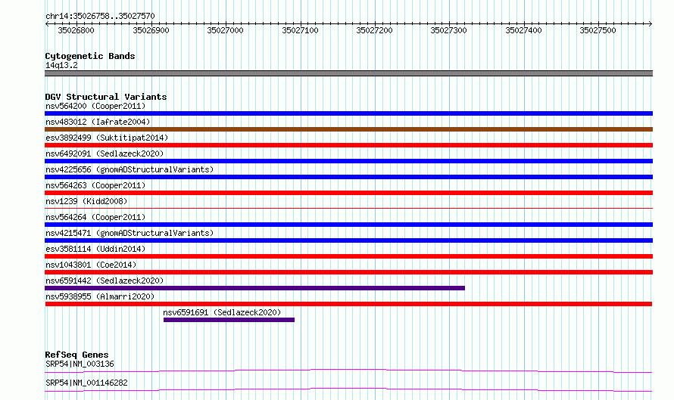Click the gray 14q13.2 cytogenetic band bar
This screenshot has height=400, width=674.
(x=348, y=73)
